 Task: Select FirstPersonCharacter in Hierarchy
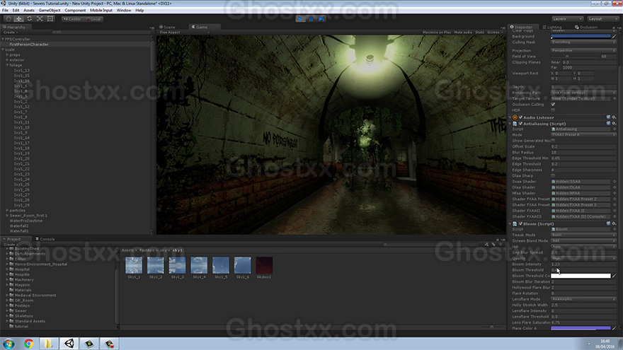point(29,45)
